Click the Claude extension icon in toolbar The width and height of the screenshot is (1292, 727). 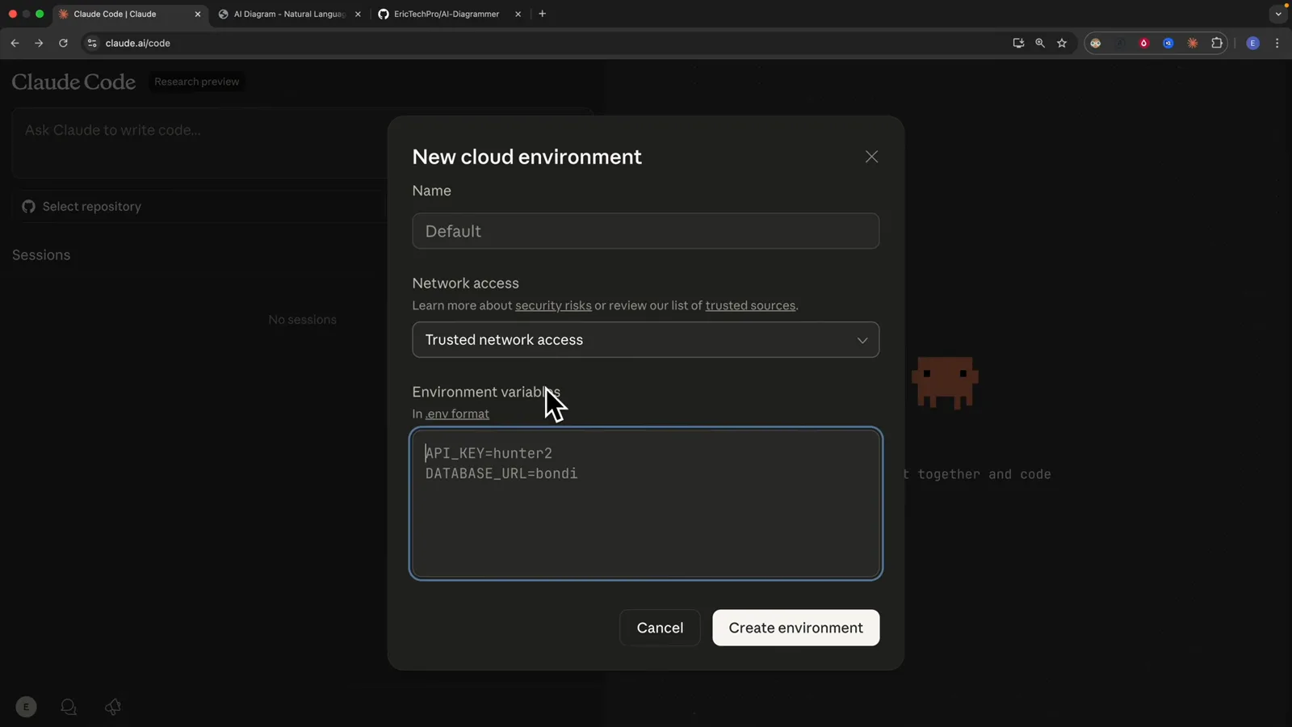[1193, 43]
